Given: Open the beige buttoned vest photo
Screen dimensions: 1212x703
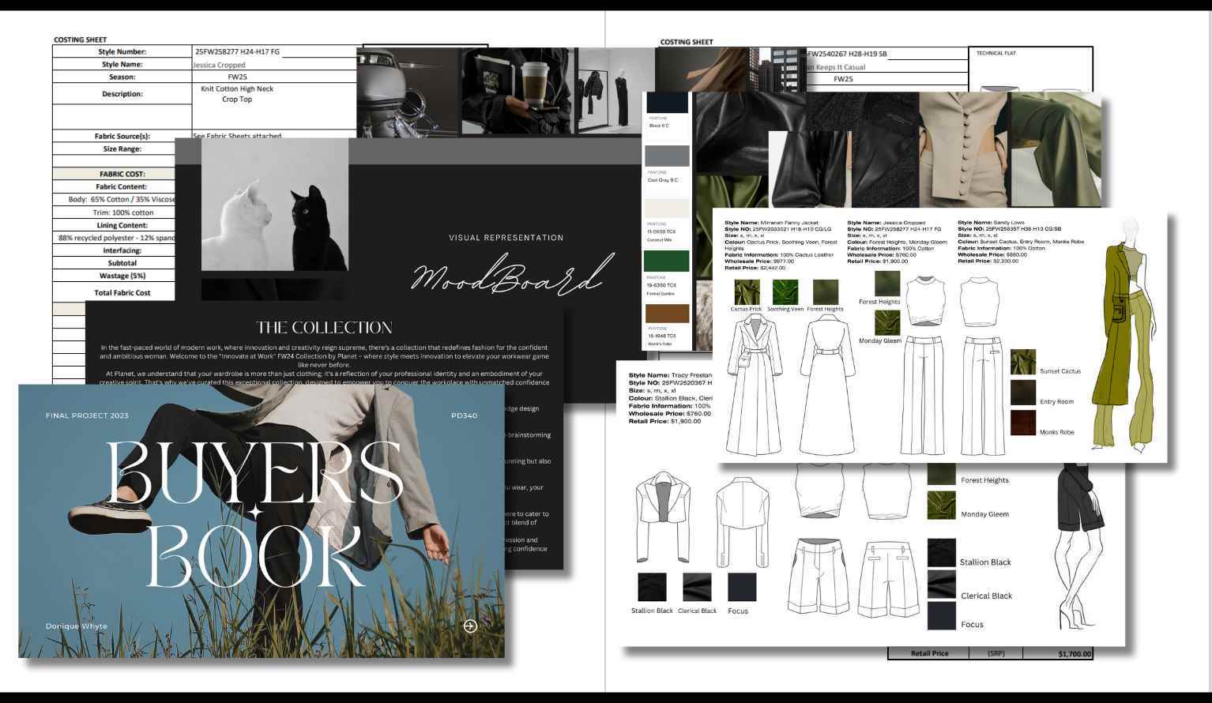Looking at the screenshot, I should pos(964,150).
